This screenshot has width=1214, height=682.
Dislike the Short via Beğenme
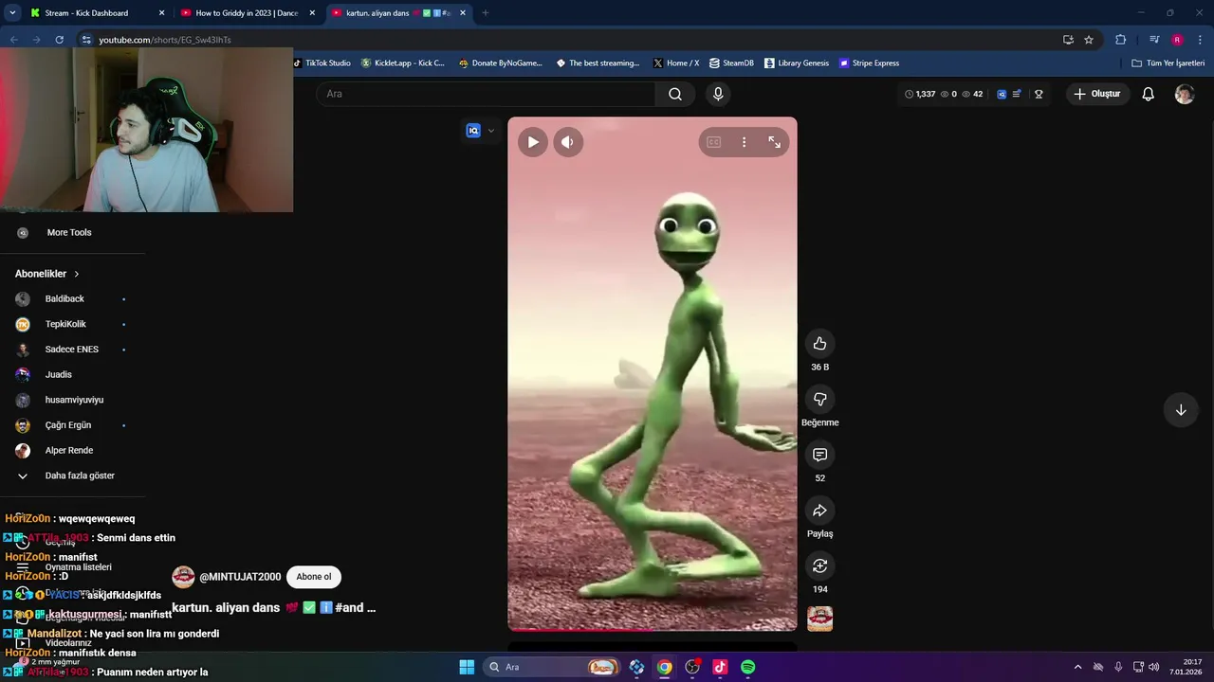(819, 400)
